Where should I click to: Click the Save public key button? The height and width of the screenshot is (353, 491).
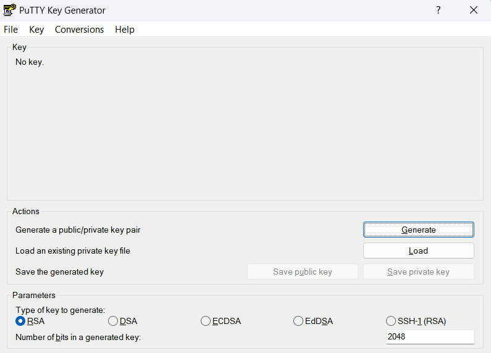303,272
